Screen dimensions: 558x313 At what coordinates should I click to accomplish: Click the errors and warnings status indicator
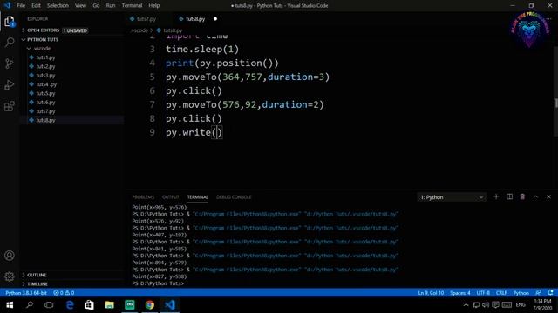pos(64,293)
